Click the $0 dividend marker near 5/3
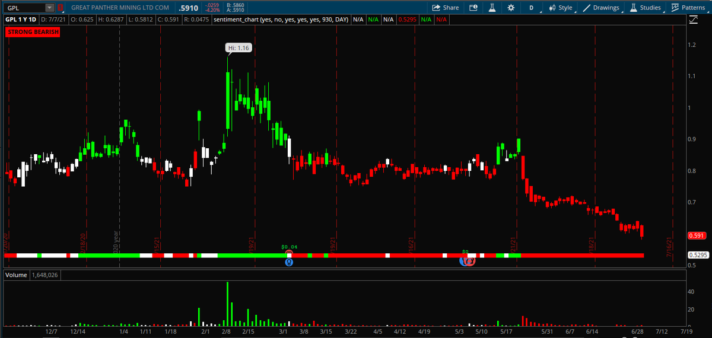Screen dimensions: 712x338 click(466, 251)
